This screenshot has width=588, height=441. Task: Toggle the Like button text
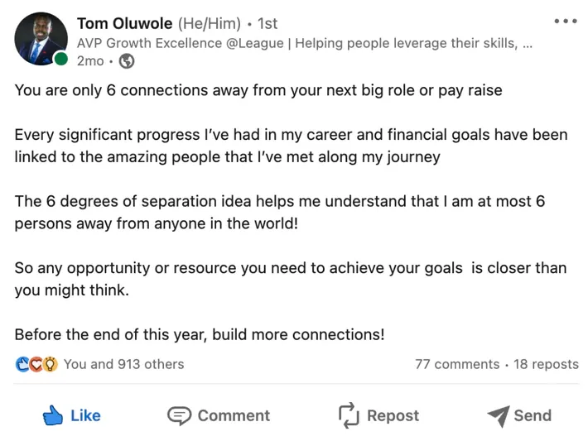click(85, 415)
